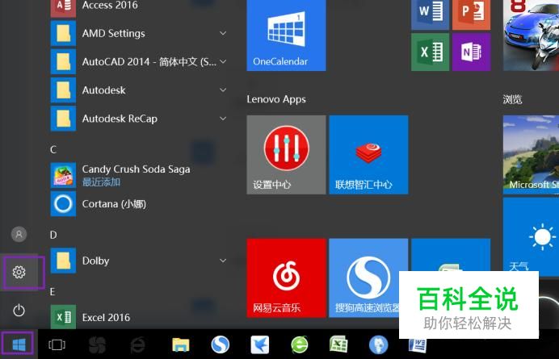This screenshot has width=559, height=359.
Task: Open the Autodesk ReCap folder entry
Action: [x=141, y=119]
